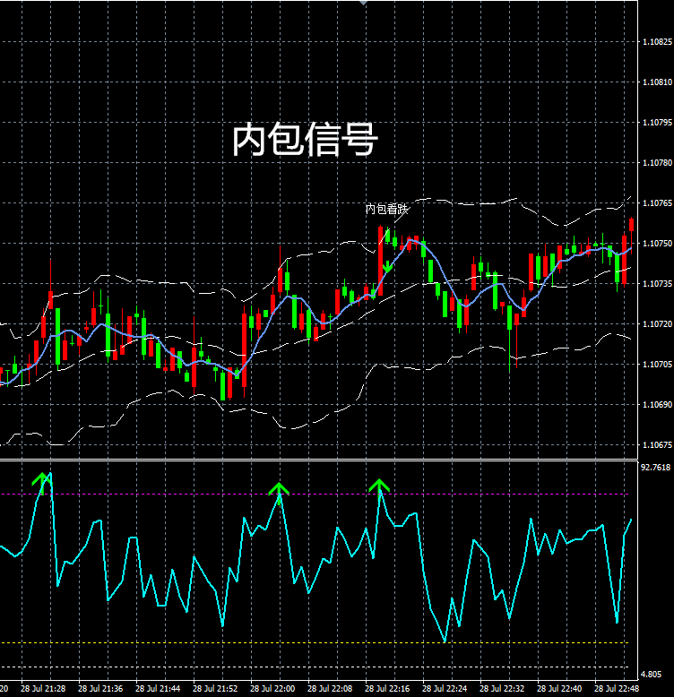Click price label 1.10810 on the price axis
Screen dimensions: 674x697
(x=658, y=82)
